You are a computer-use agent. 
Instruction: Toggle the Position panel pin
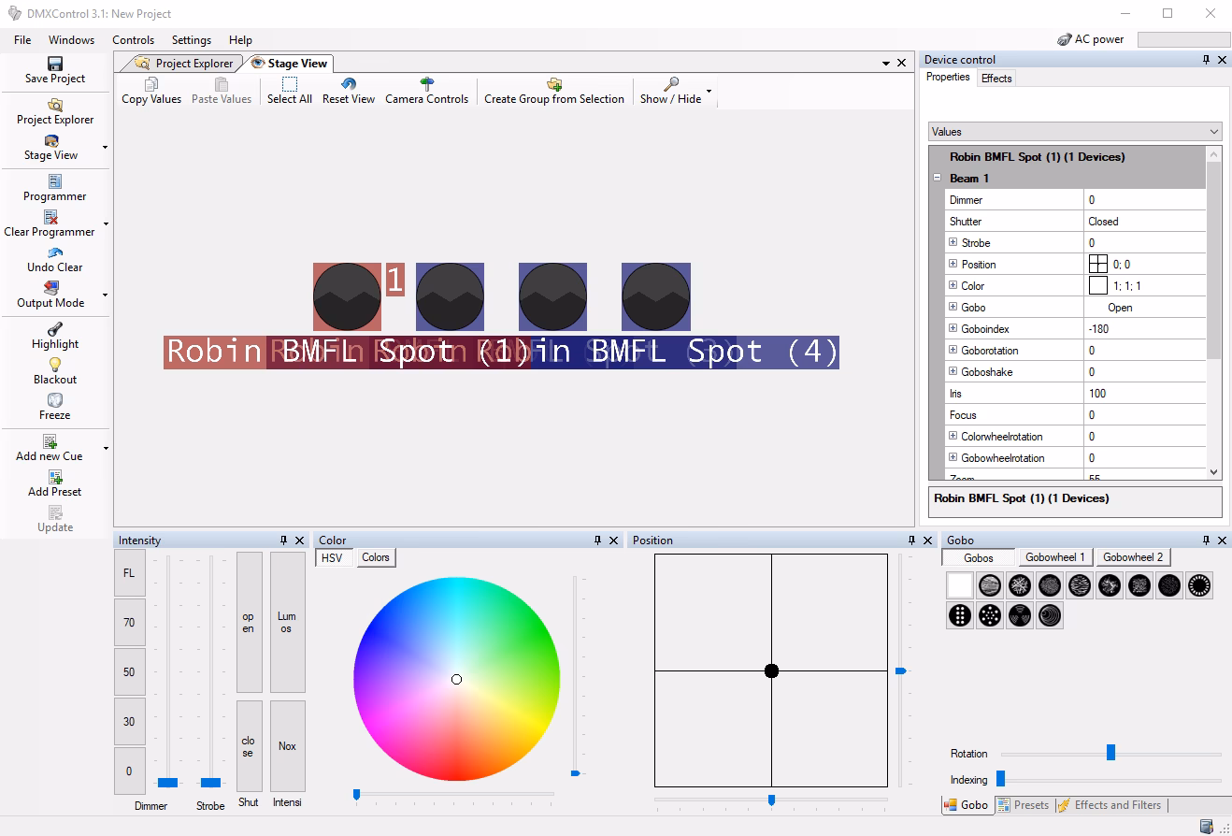point(912,541)
